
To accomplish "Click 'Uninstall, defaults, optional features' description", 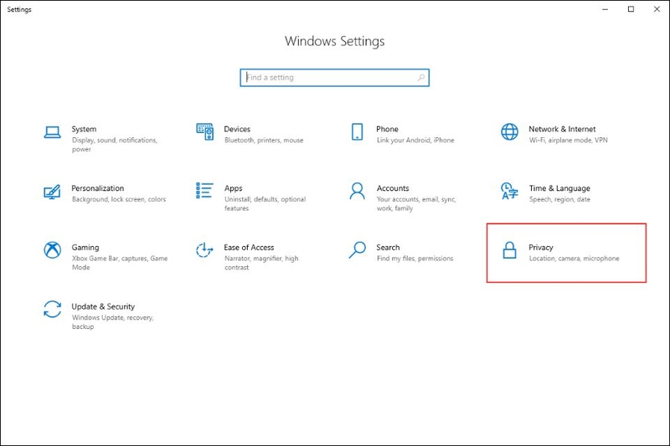I will pos(265,203).
